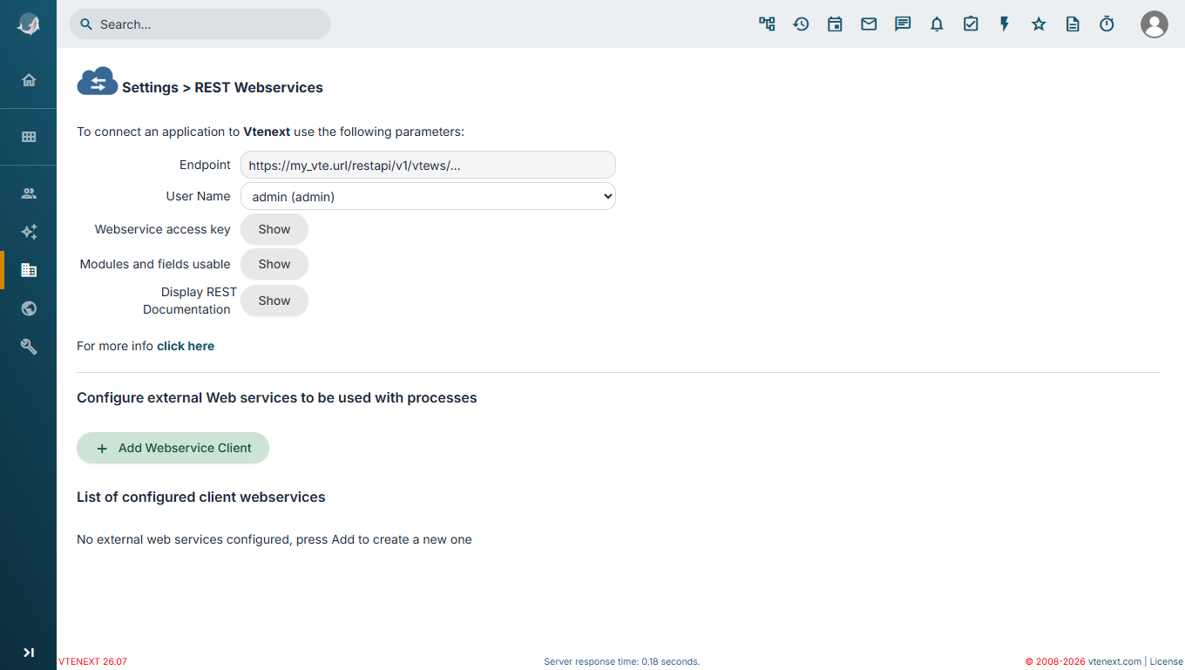
Task: Click the sparkles icon in sidebar
Action: (29, 232)
